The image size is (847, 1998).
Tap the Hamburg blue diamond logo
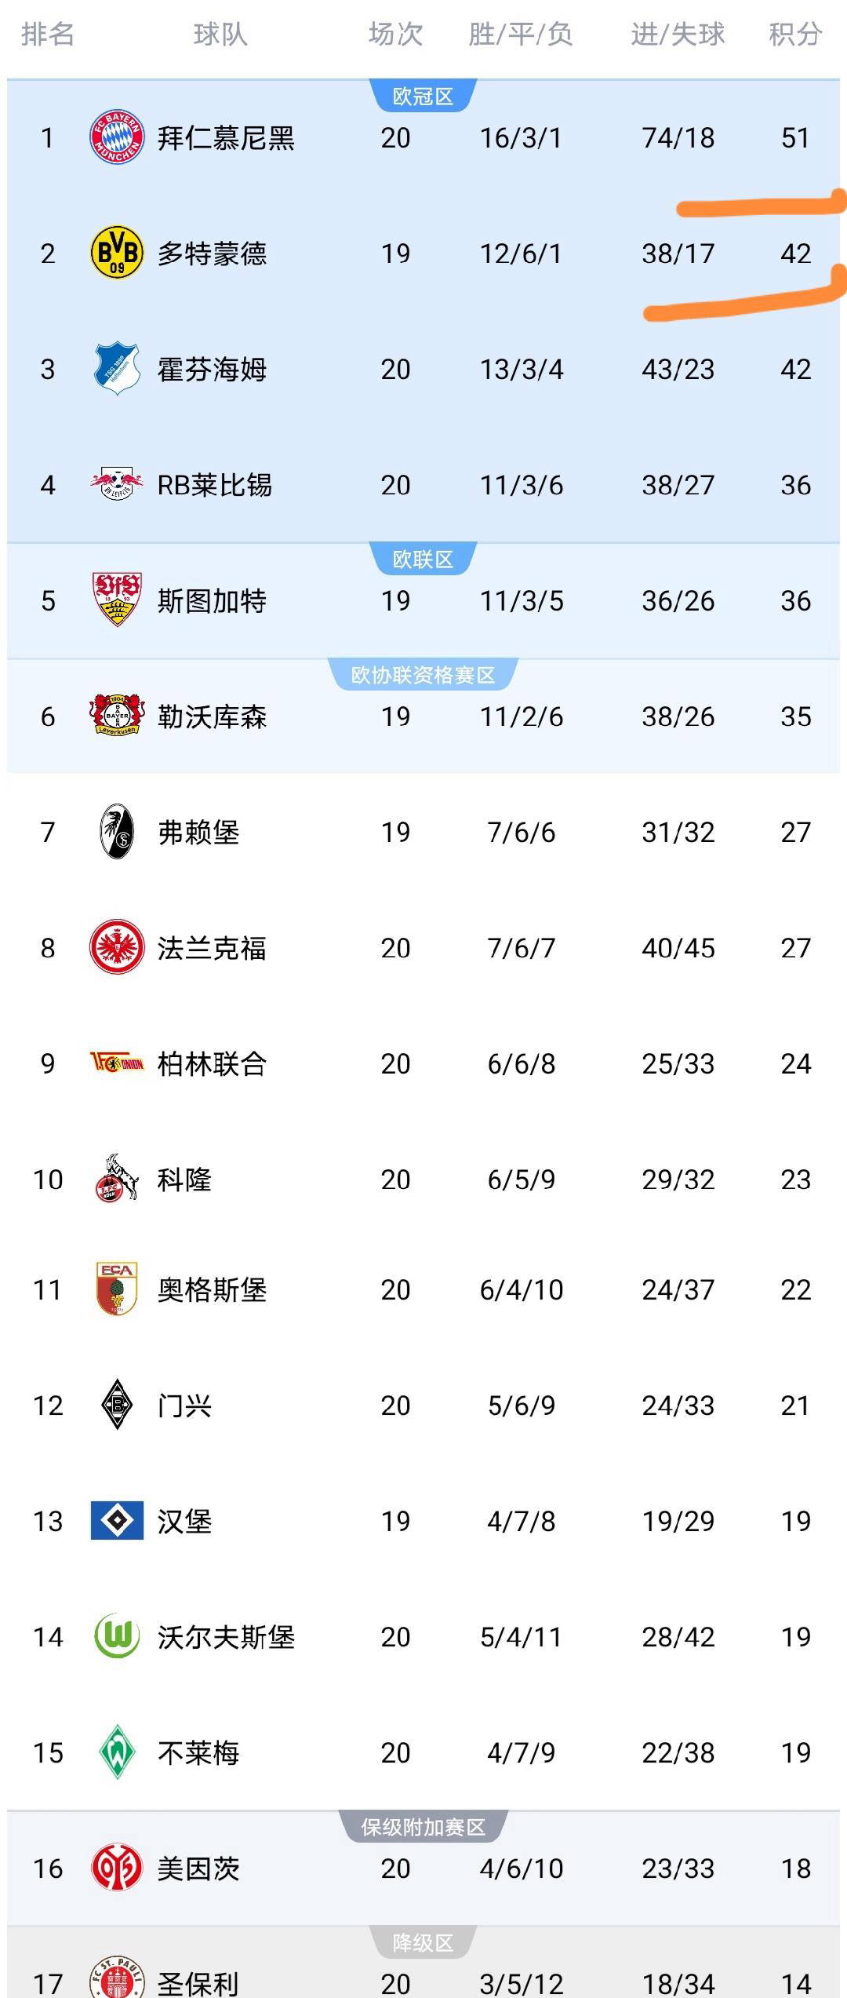tap(117, 1521)
